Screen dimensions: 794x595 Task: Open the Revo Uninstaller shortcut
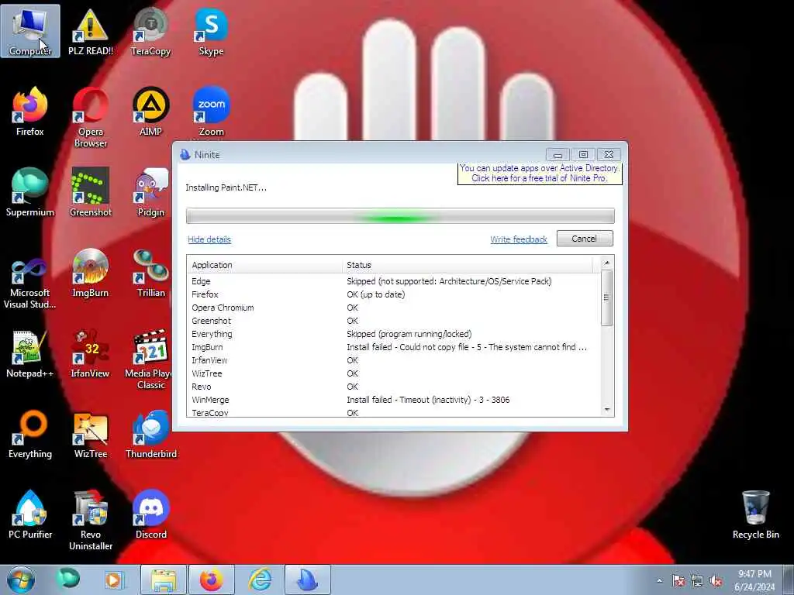(91, 520)
